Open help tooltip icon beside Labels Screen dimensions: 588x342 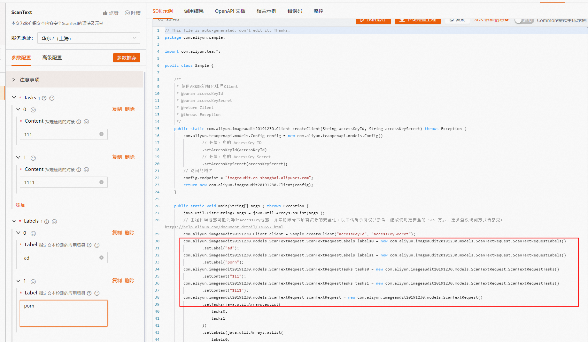[47, 222]
